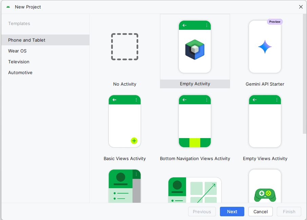Click the Previous button

(202, 211)
